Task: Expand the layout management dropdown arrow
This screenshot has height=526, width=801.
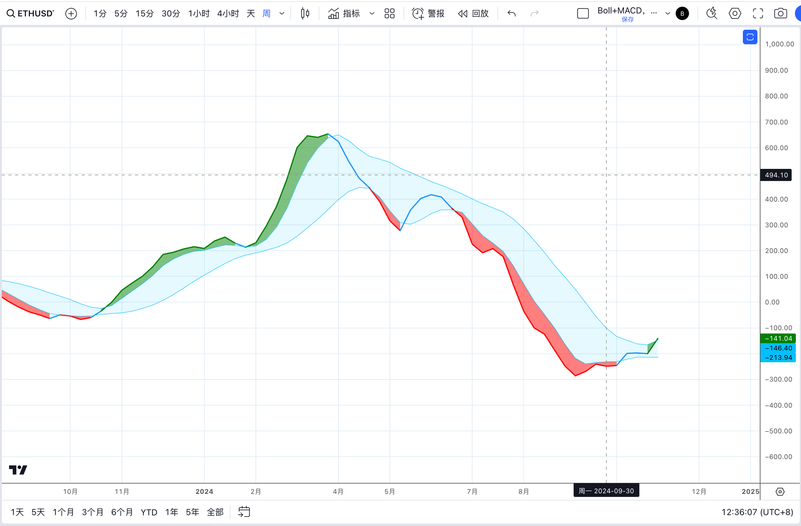Action: tap(668, 14)
